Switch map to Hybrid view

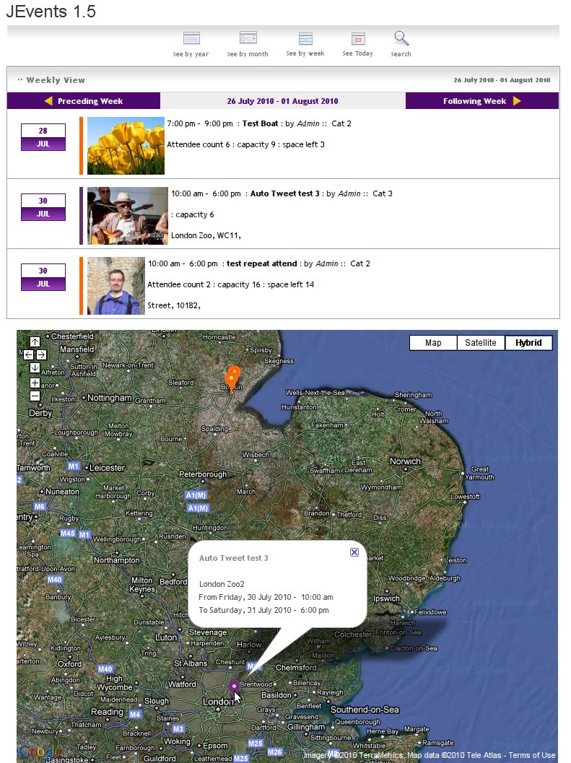[528, 343]
